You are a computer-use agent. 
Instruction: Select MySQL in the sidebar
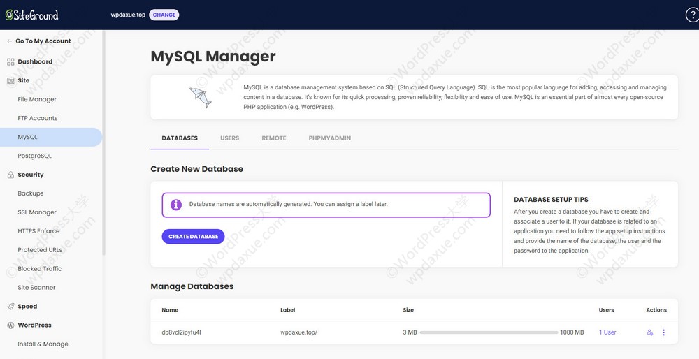[x=51, y=137]
